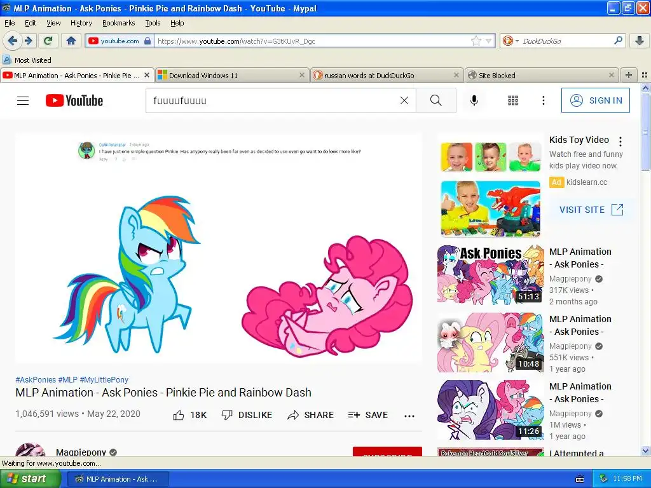Open the Windows start menu

pos(30,479)
